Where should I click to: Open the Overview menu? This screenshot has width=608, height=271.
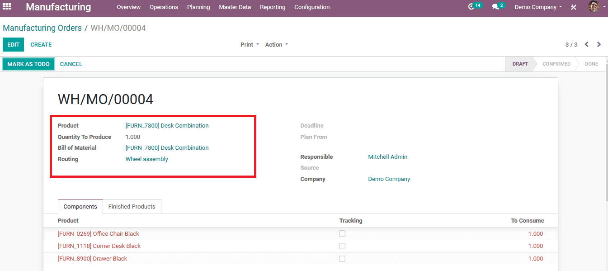click(x=128, y=7)
